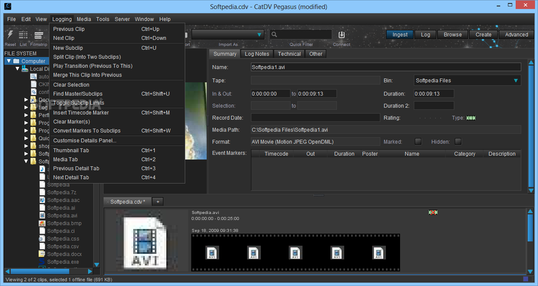Click the Local Disk drive icon

coord(25,69)
